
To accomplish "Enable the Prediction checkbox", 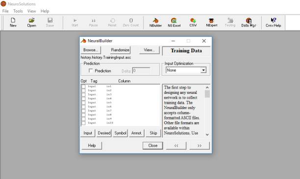I will click(x=91, y=70).
